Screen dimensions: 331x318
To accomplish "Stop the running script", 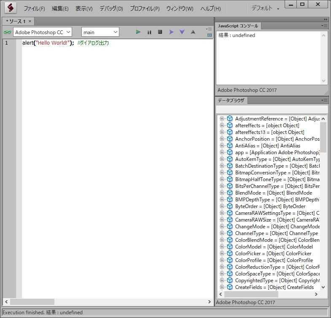I will 160,32.
